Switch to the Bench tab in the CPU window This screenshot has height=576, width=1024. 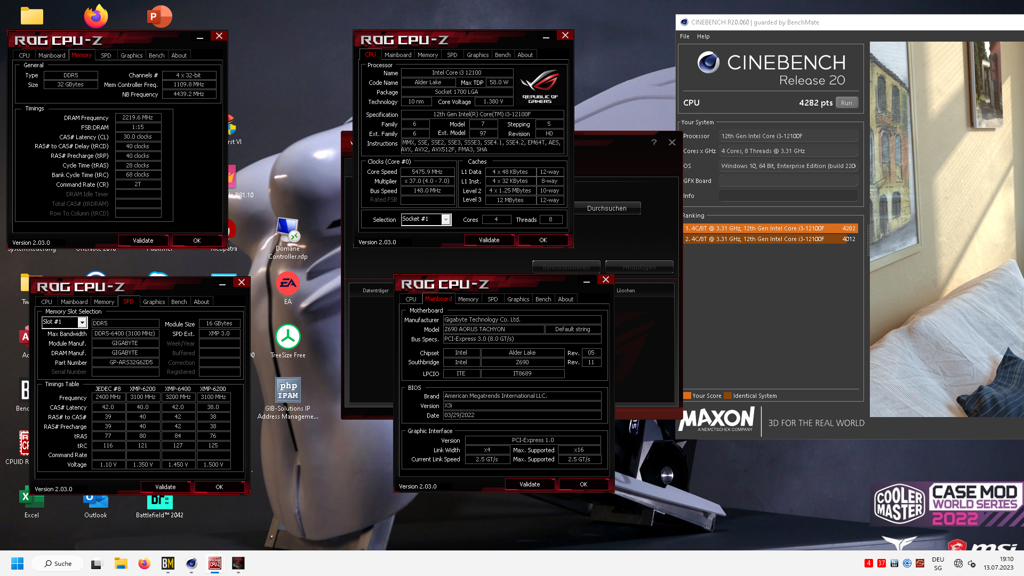point(503,55)
